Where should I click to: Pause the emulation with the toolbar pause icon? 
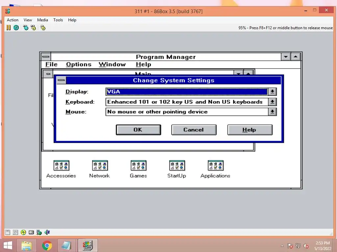(8, 28)
